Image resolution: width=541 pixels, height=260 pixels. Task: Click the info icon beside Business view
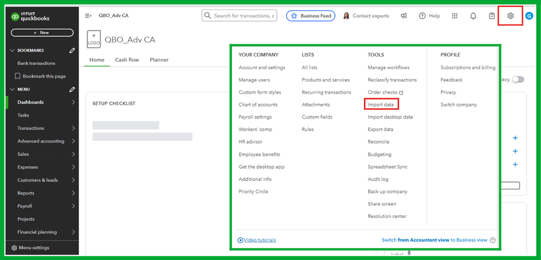492,240
